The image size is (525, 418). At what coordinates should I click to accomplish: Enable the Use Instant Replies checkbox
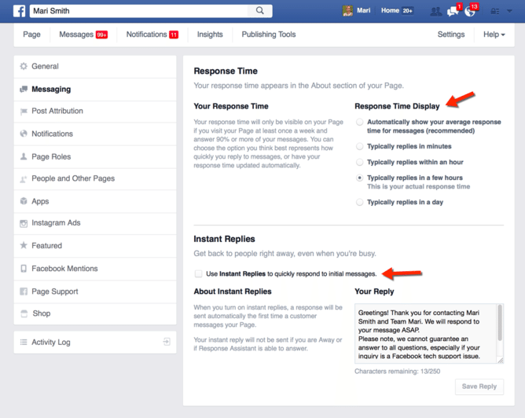click(199, 273)
